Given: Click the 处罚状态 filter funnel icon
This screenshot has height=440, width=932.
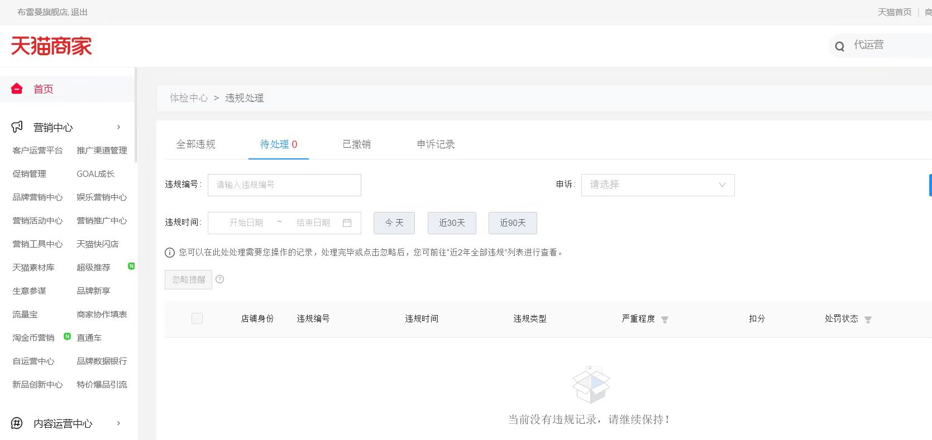Looking at the screenshot, I should tap(868, 320).
